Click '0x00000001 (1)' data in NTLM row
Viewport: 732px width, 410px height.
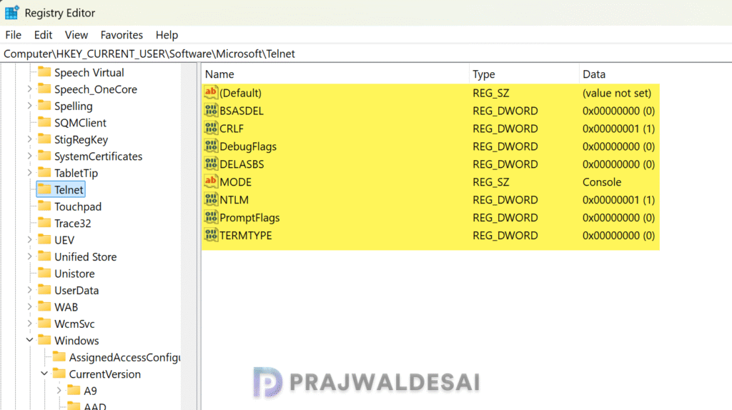pos(618,199)
